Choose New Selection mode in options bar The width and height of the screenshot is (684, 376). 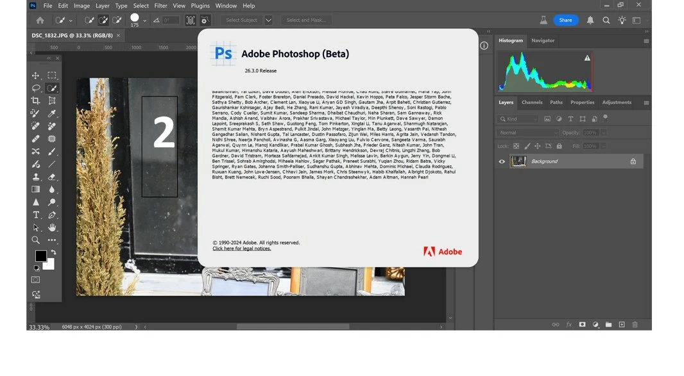pos(89,20)
